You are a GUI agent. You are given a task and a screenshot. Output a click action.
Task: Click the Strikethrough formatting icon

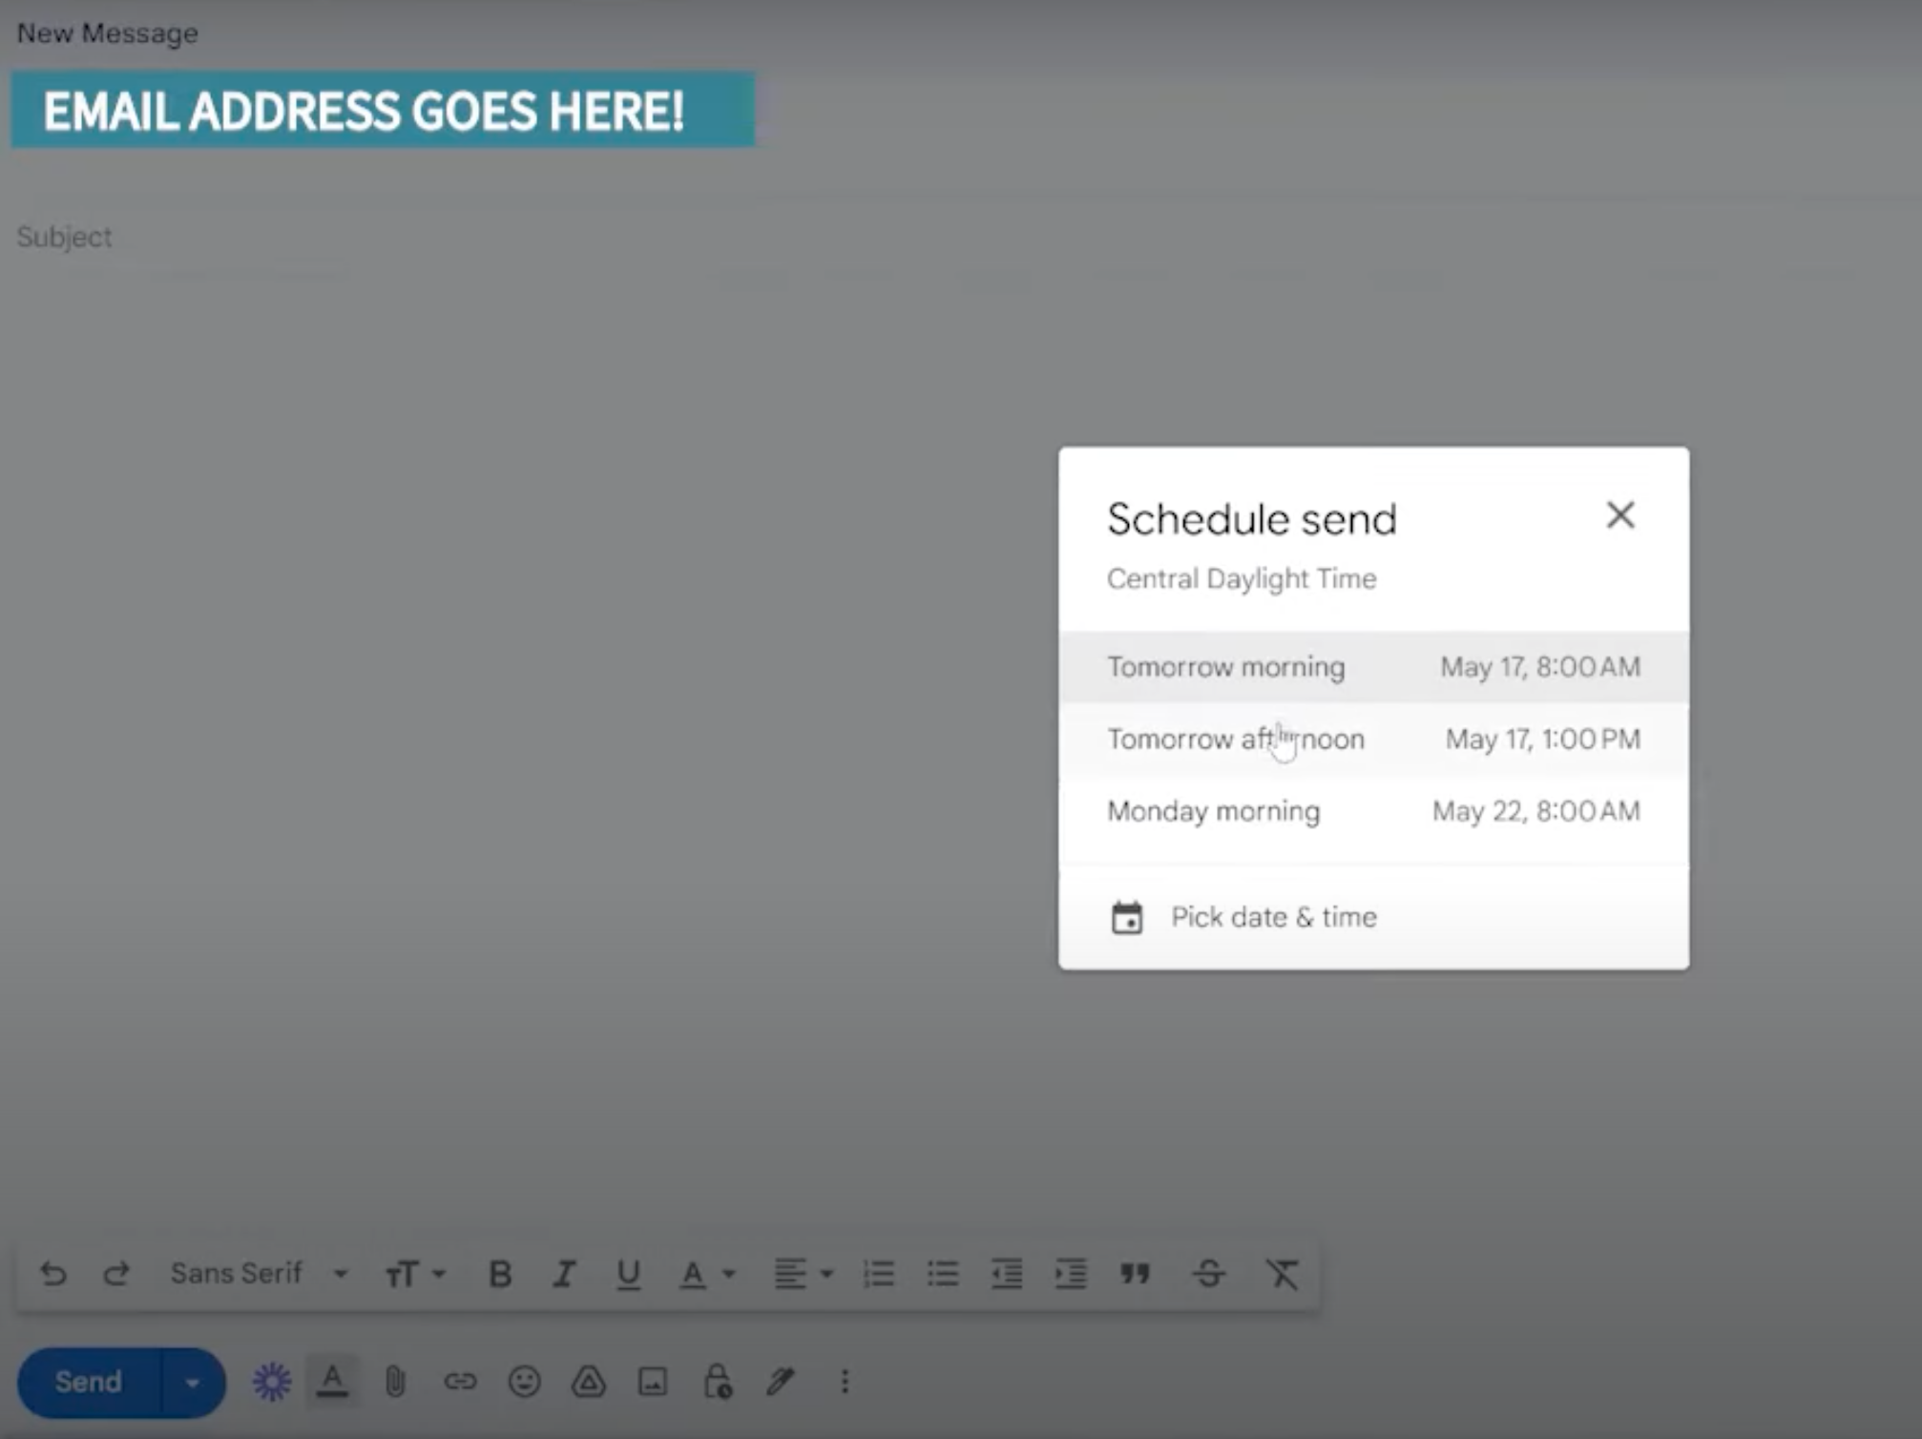pyautogui.click(x=1209, y=1274)
